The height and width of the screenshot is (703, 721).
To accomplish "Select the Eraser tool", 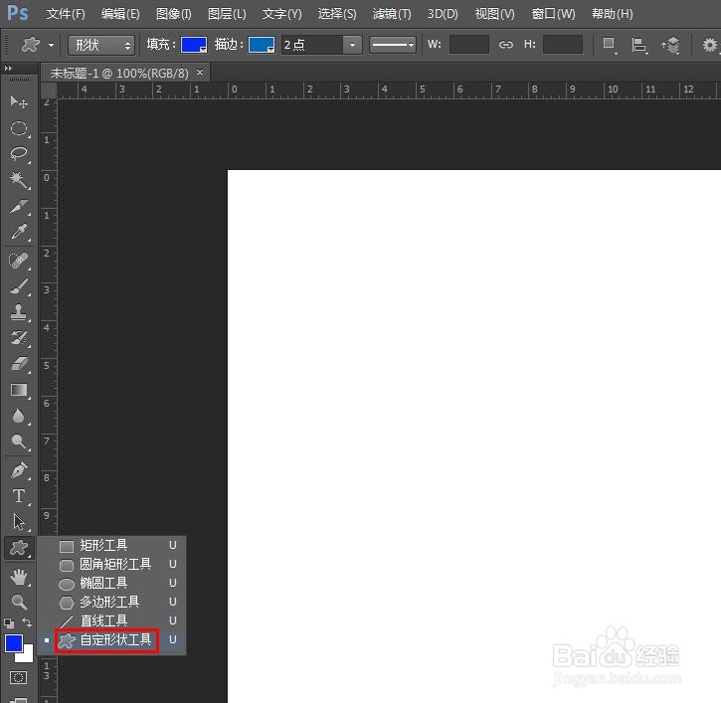I will [x=19, y=364].
